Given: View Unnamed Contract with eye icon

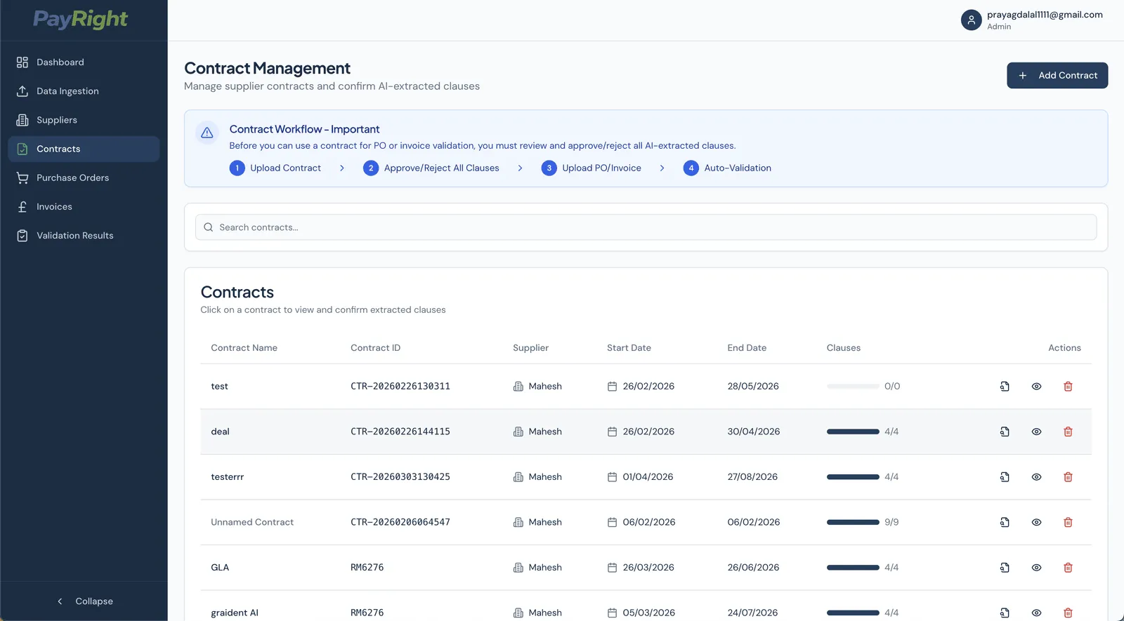Looking at the screenshot, I should [1036, 522].
